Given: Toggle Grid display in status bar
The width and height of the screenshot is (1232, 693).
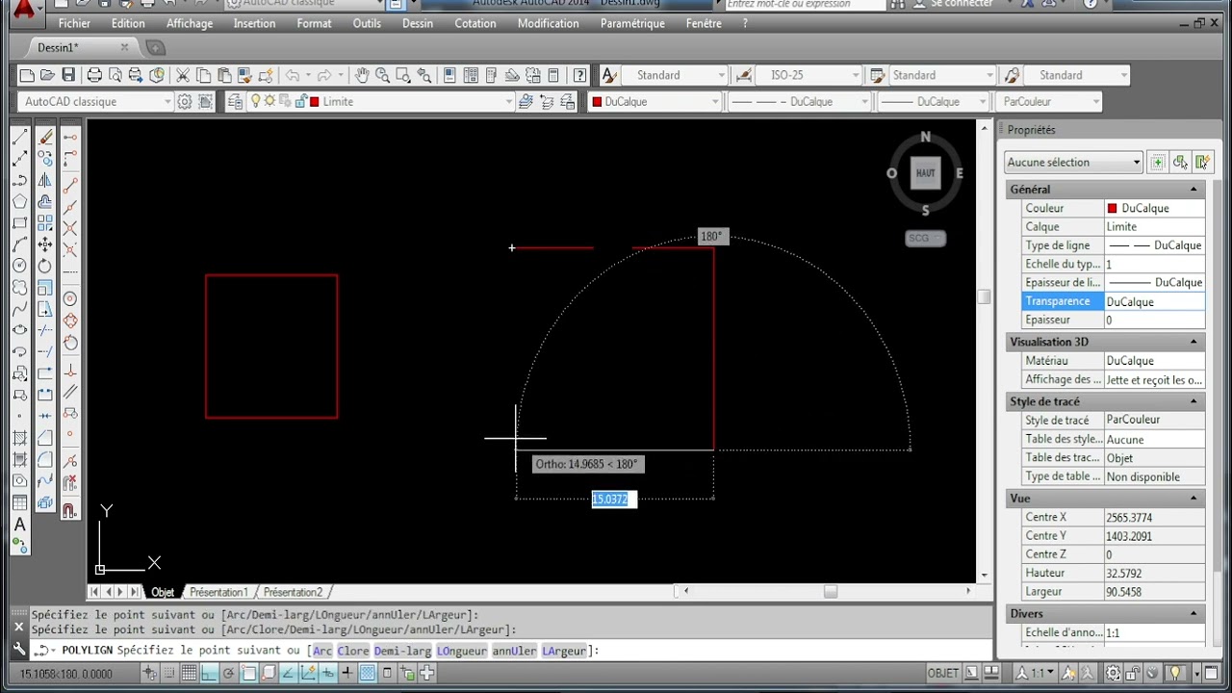Looking at the screenshot, I should [189, 674].
